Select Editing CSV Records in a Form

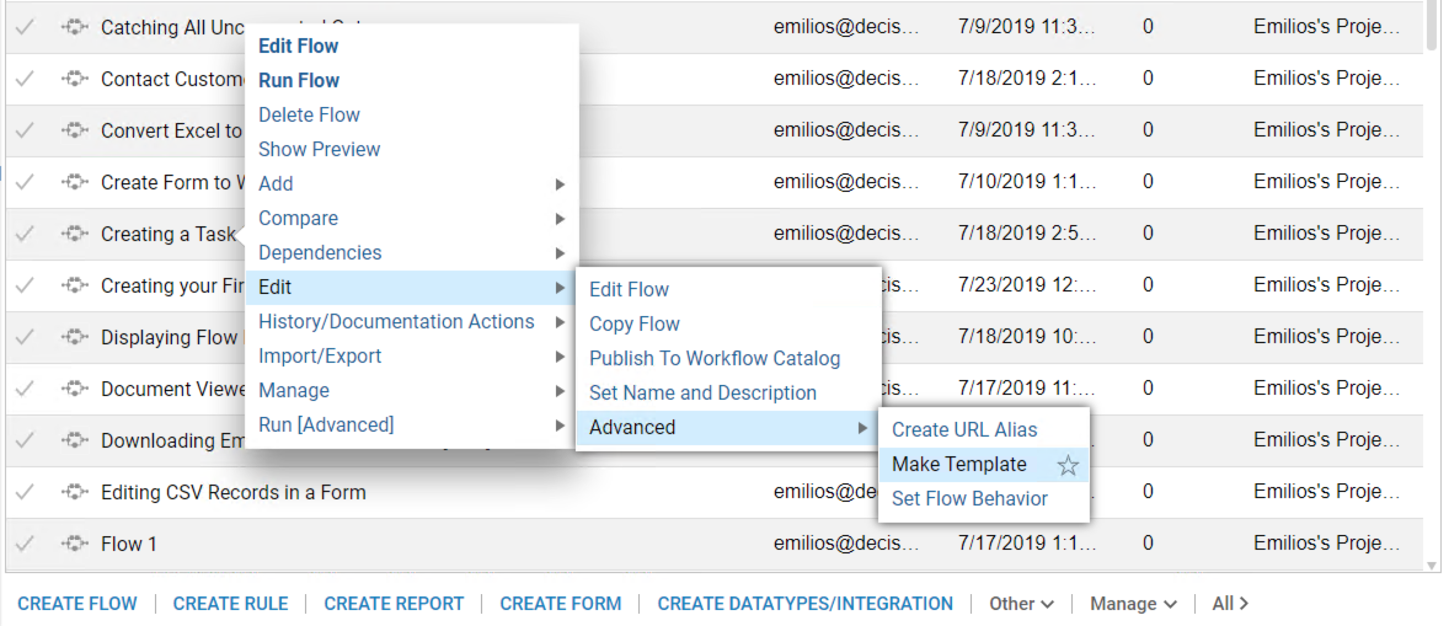tap(233, 493)
